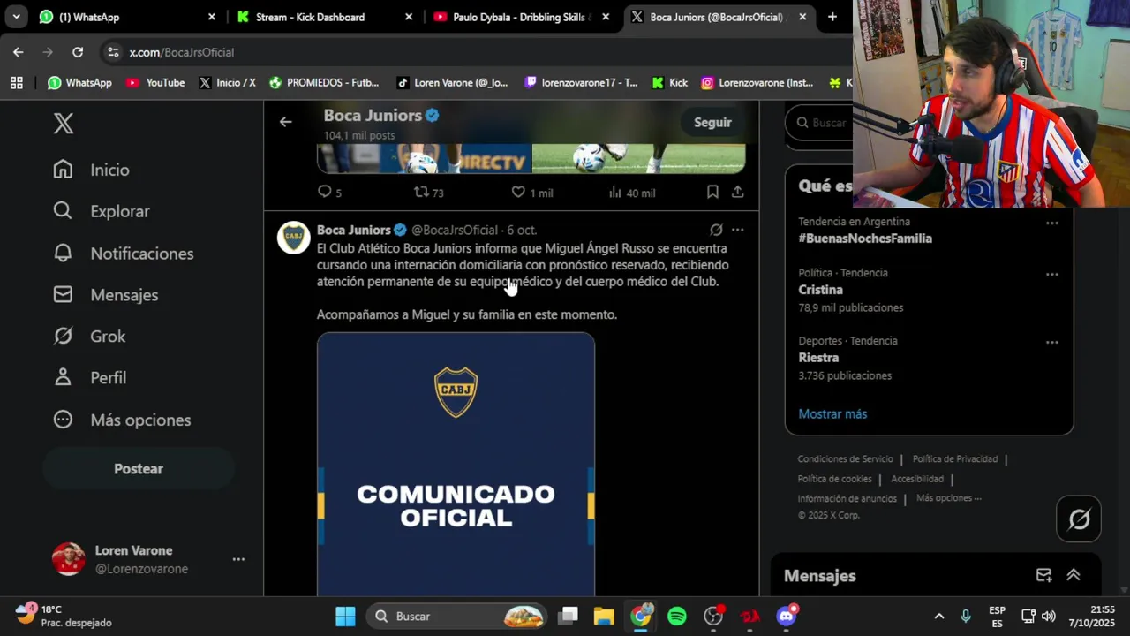Open the Accesibilidad footer link
Screen dimensions: 1130x636
coord(917,479)
